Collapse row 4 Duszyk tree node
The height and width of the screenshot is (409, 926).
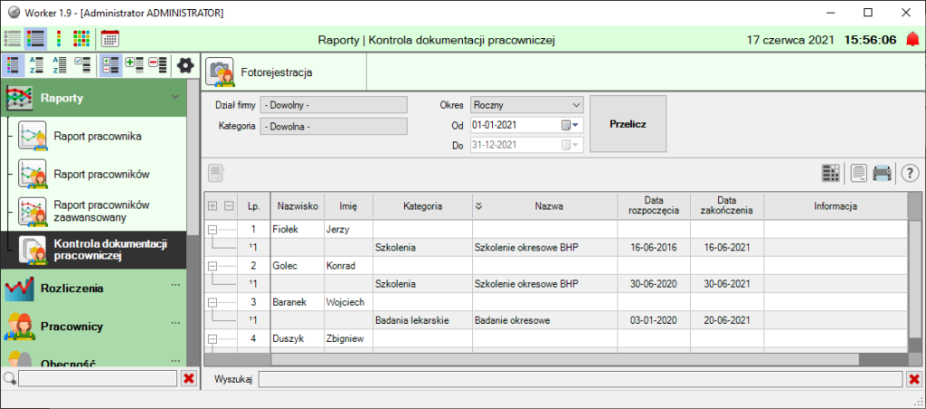click(x=213, y=339)
